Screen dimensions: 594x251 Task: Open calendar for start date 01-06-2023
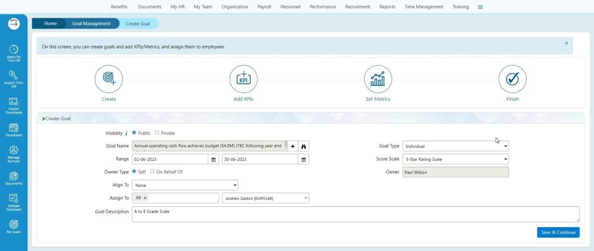(213, 159)
